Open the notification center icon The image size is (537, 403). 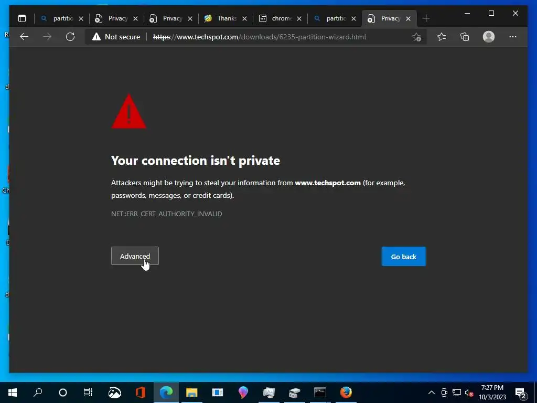click(x=521, y=393)
